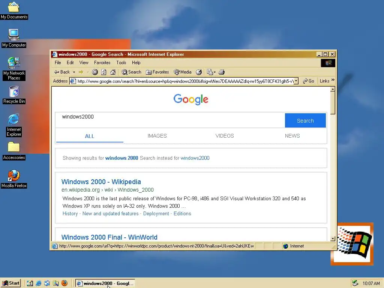This screenshot has width=384, height=288.
Task: Click the Edit page toolbar icon
Action: tap(210, 72)
